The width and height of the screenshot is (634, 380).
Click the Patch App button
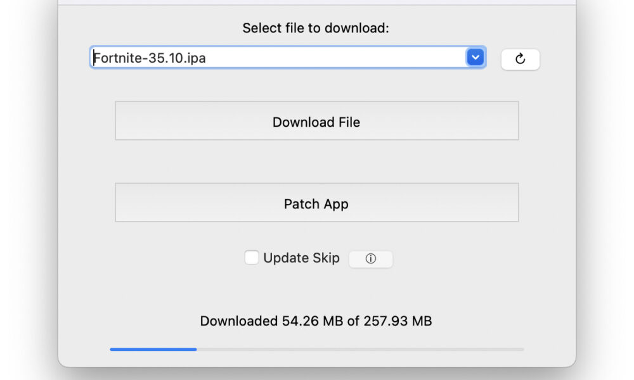coord(316,202)
